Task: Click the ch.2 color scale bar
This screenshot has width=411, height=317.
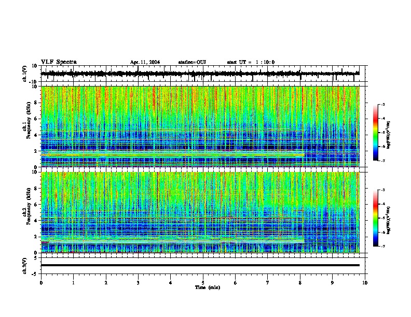Action: click(x=376, y=218)
